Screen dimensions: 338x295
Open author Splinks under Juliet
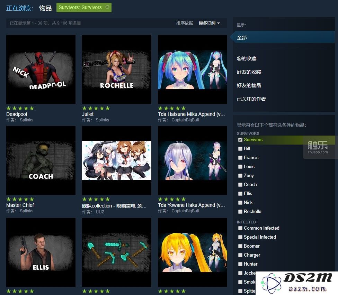pos(103,120)
